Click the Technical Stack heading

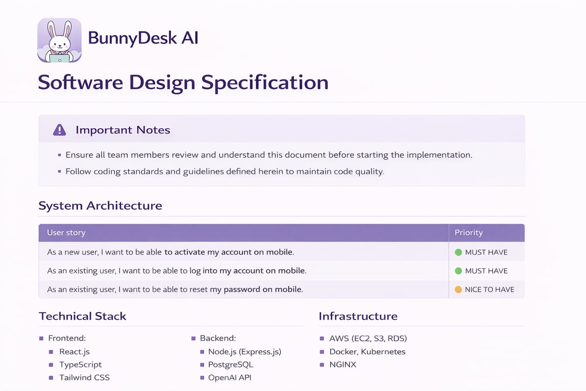(x=82, y=316)
